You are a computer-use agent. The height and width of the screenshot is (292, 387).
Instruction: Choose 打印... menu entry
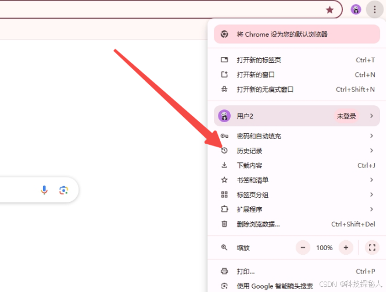click(297, 271)
